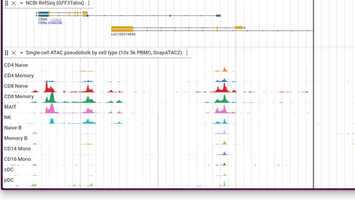
Task: Click the CD4 Naive subtrack label
Action: tap(16, 65)
